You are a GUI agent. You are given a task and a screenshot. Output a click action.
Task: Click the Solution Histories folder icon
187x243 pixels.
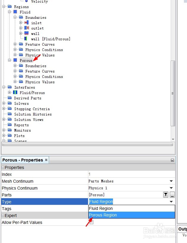click(10, 114)
